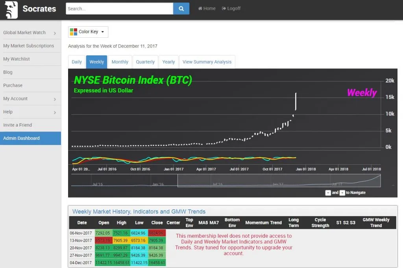The image size is (403, 268).
Task: Select the Monthly analysis tab
Action: pos(120,62)
